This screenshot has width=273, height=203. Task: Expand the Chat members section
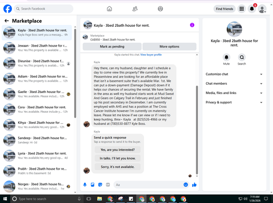pos(234,84)
